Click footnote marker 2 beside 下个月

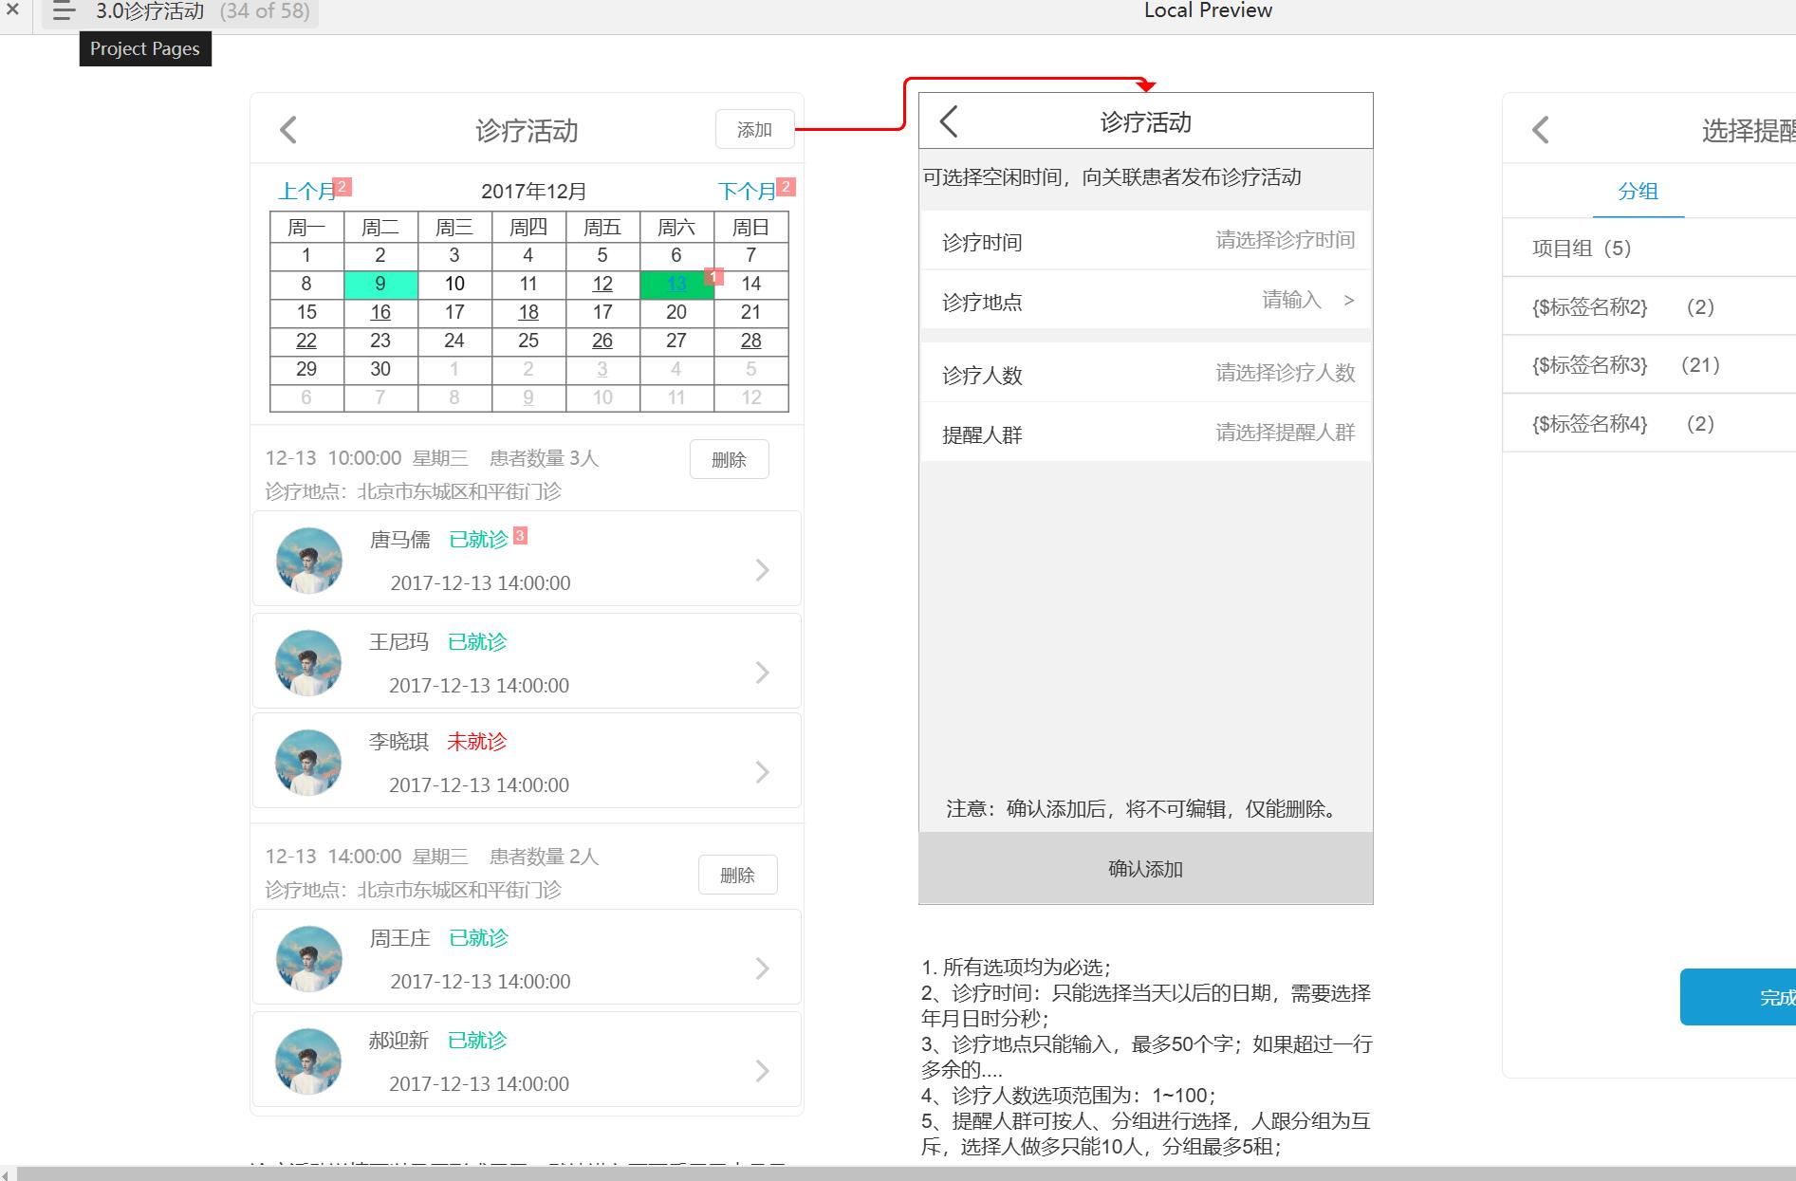[787, 187]
